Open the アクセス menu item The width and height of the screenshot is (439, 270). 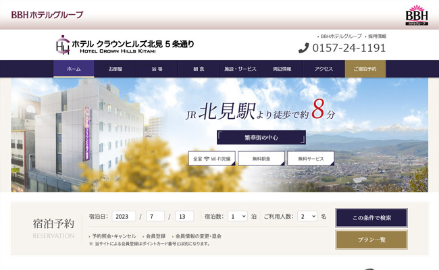(324, 69)
